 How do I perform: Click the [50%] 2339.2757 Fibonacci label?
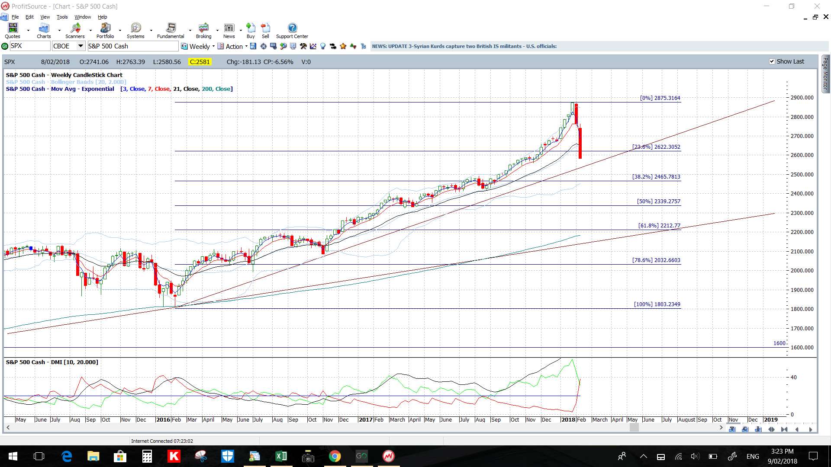(x=658, y=202)
